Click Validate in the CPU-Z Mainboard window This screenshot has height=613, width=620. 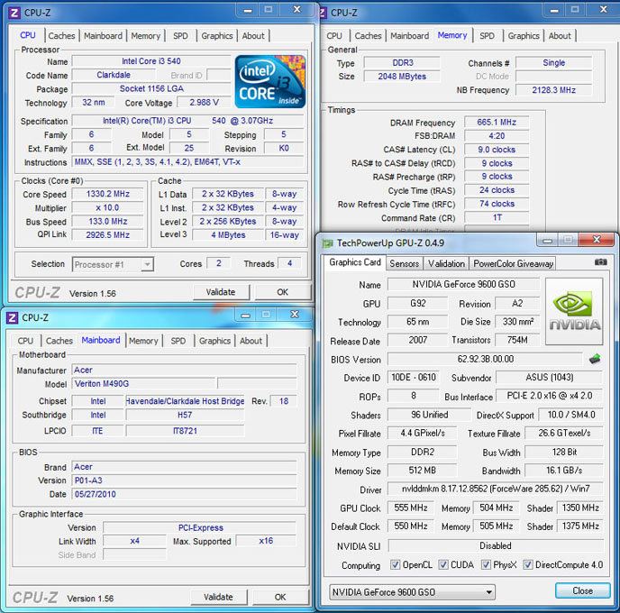[x=218, y=597]
